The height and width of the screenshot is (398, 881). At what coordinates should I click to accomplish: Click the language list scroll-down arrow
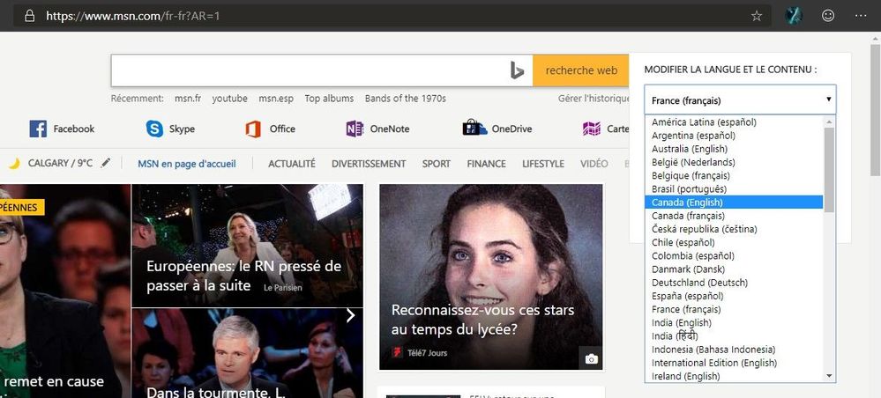coord(829,375)
